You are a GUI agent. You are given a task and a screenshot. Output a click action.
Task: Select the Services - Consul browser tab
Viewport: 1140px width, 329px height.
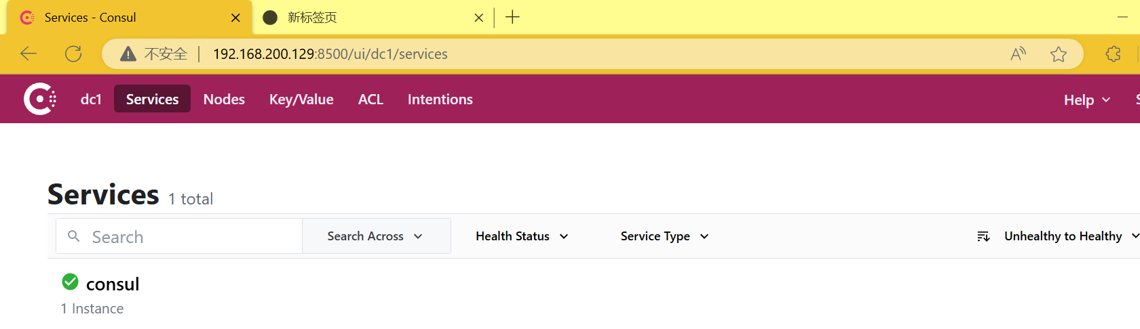129,18
